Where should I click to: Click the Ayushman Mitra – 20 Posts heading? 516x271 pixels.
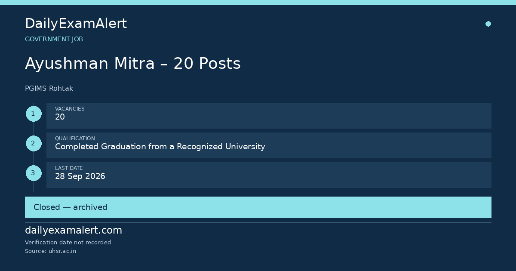click(x=133, y=64)
